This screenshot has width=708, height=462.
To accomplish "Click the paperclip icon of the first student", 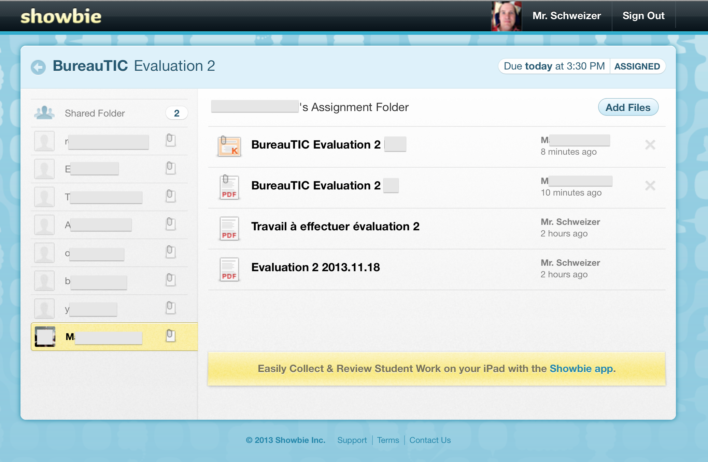I will click(x=170, y=140).
